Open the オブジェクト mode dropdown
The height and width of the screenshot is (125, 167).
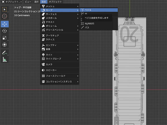[x=12, y=2]
